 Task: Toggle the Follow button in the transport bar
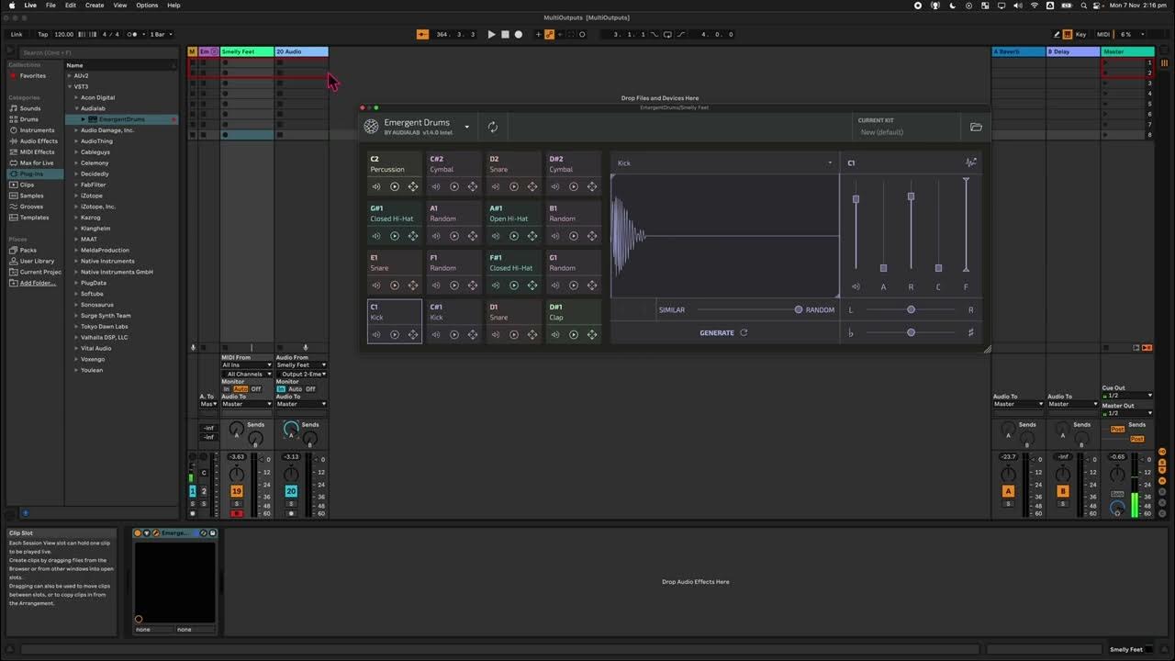point(422,34)
